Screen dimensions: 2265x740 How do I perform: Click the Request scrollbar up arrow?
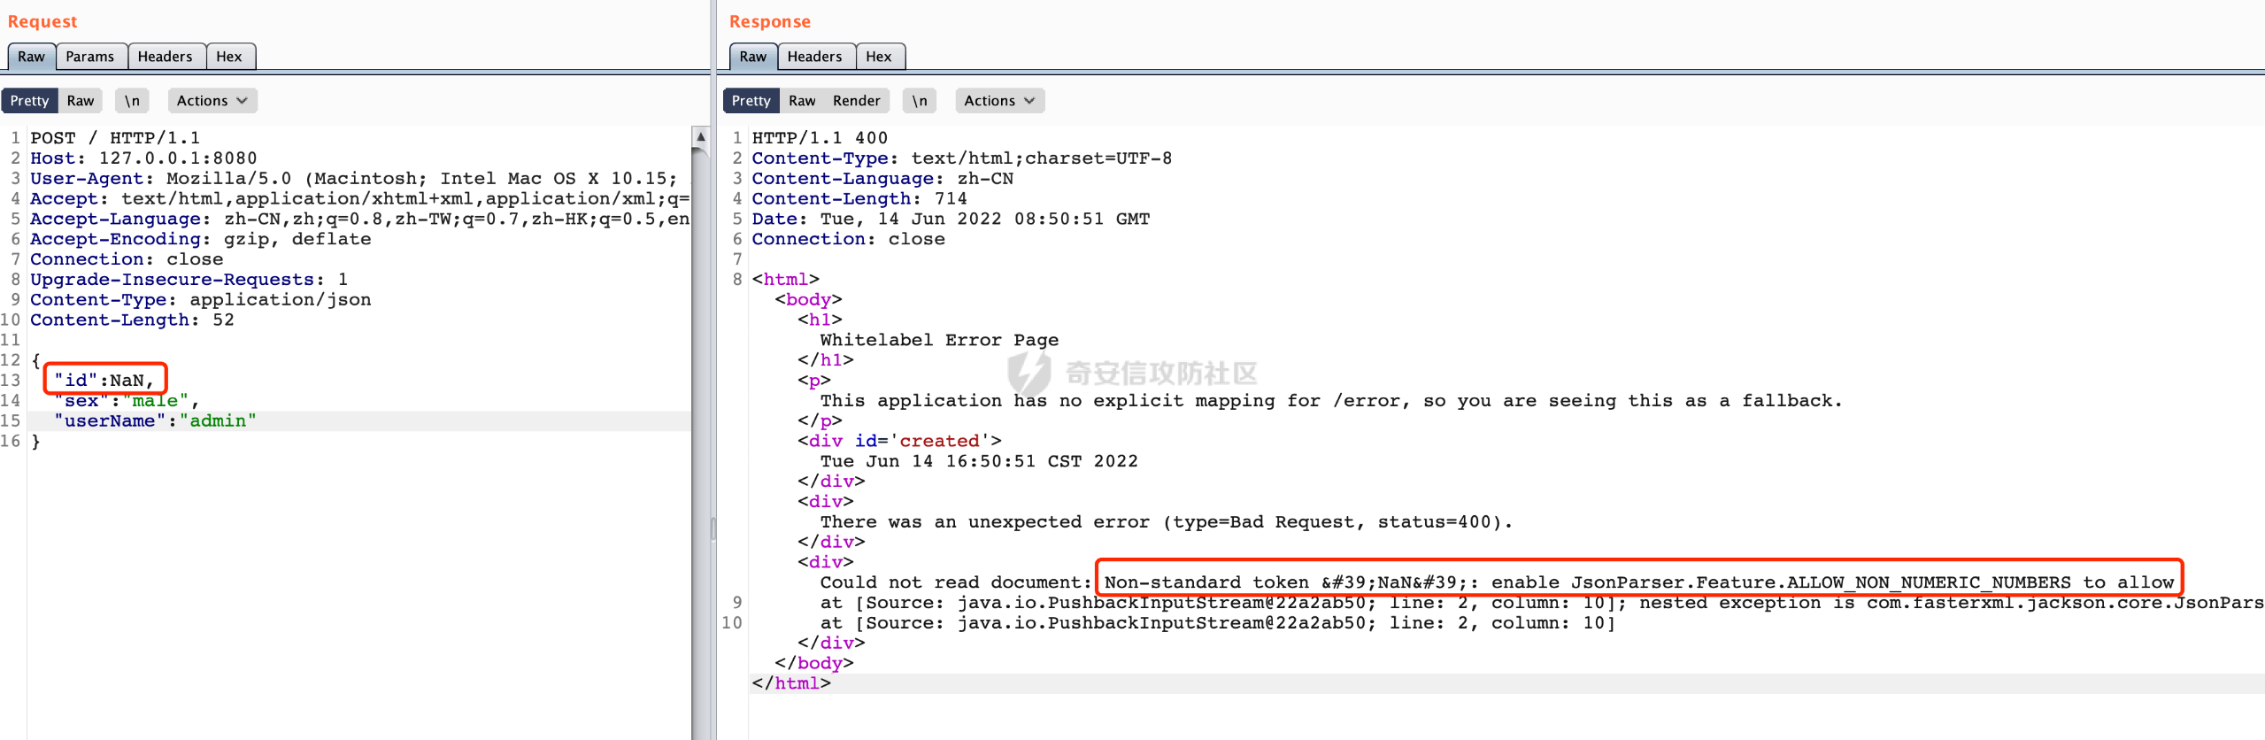[x=700, y=137]
